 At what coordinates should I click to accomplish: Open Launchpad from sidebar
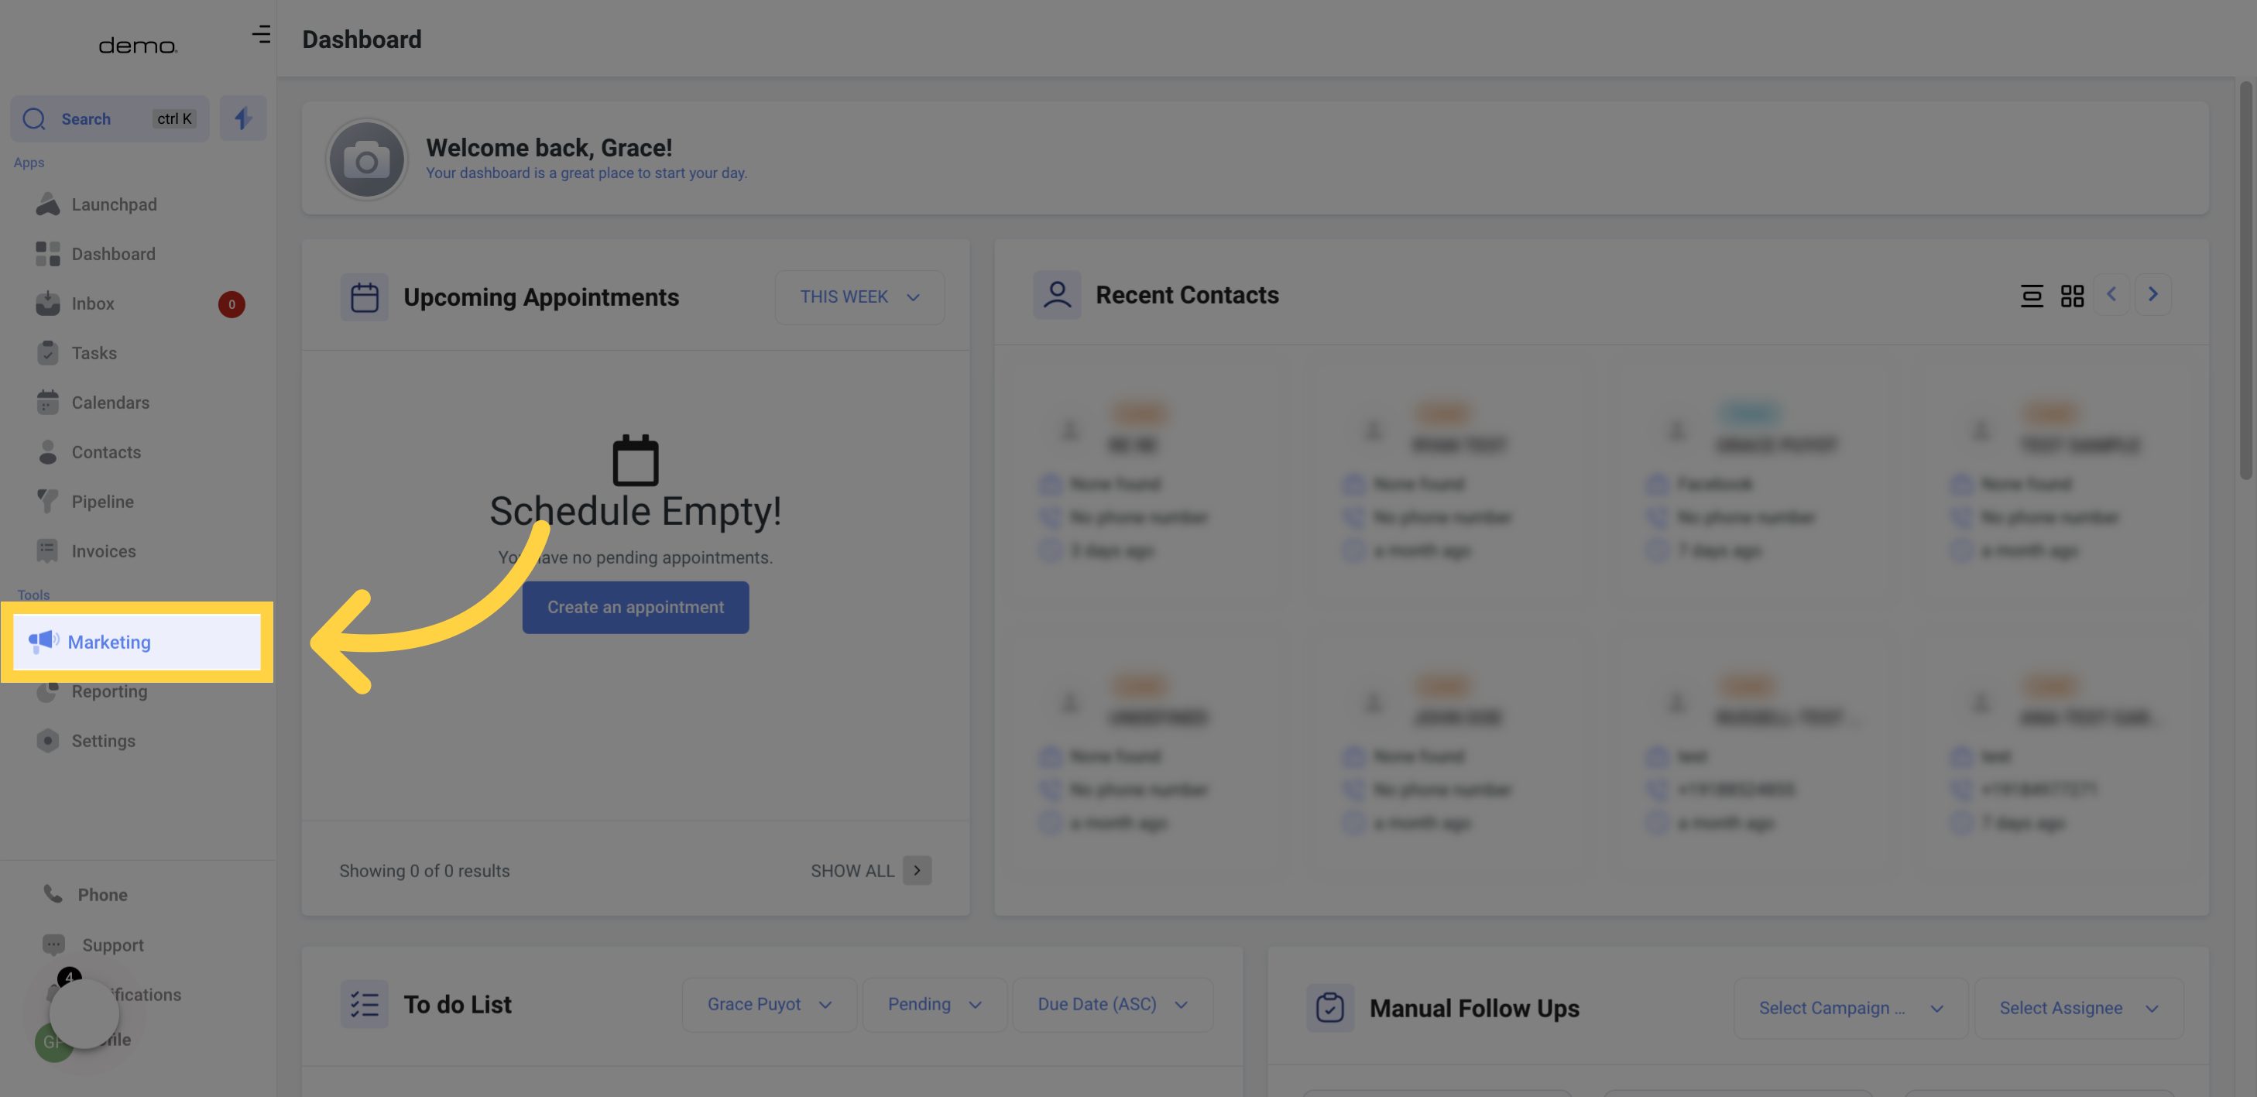pos(114,204)
